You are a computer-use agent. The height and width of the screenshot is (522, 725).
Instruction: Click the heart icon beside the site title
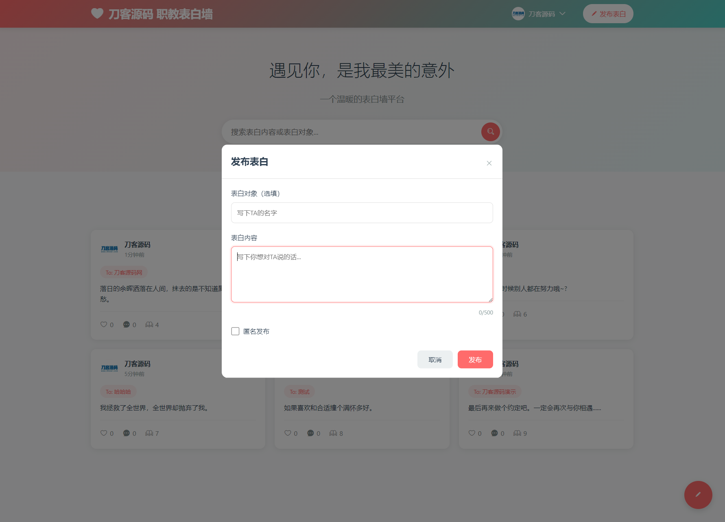click(x=96, y=13)
